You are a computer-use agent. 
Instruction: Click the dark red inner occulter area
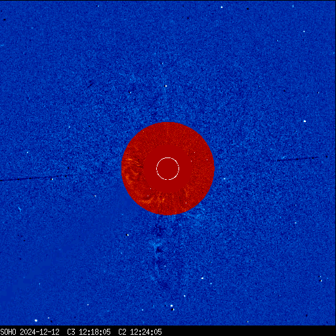(x=167, y=169)
